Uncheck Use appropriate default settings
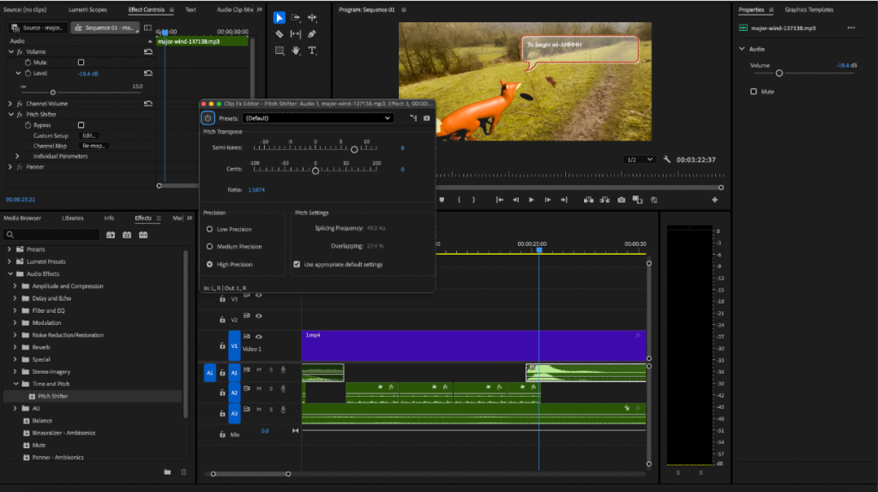Screen dimensions: 878x492 pos(298,264)
